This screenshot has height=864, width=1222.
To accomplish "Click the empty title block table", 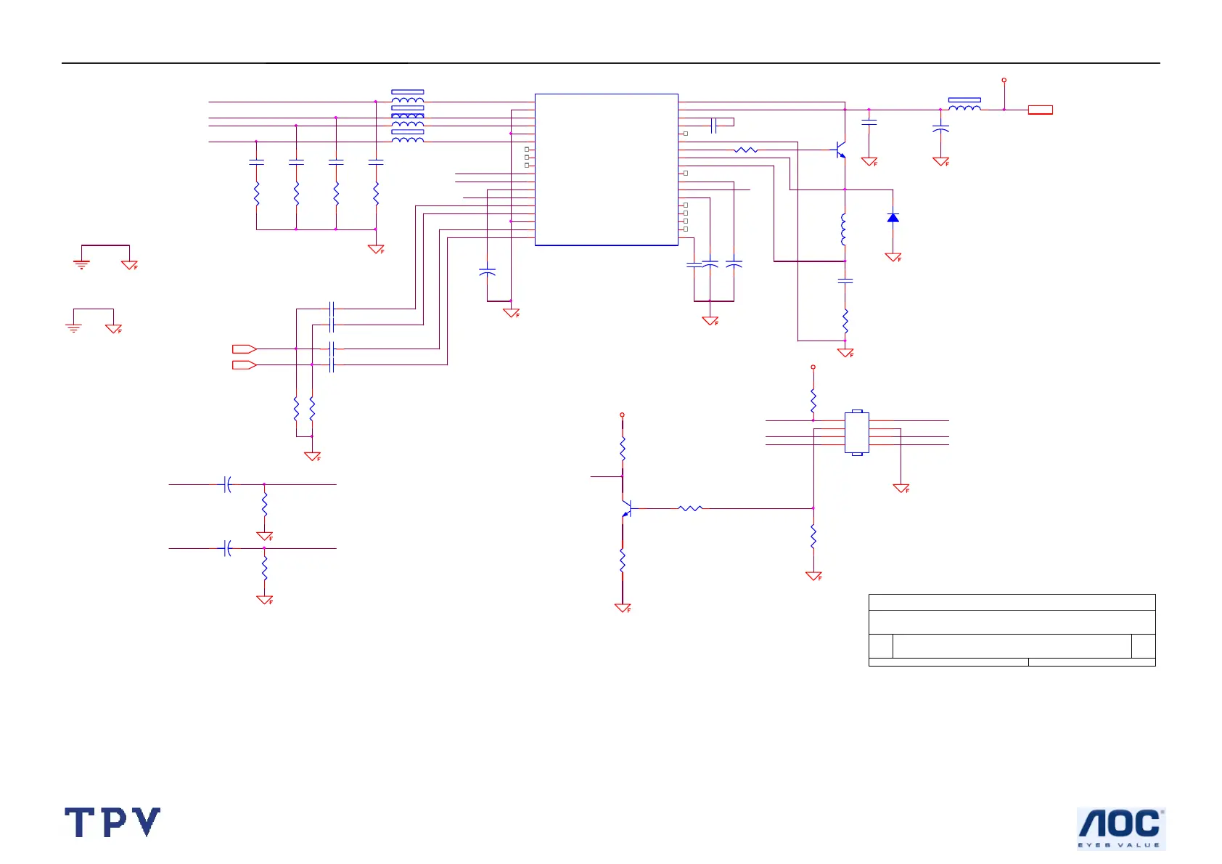I will click(x=1012, y=630).
